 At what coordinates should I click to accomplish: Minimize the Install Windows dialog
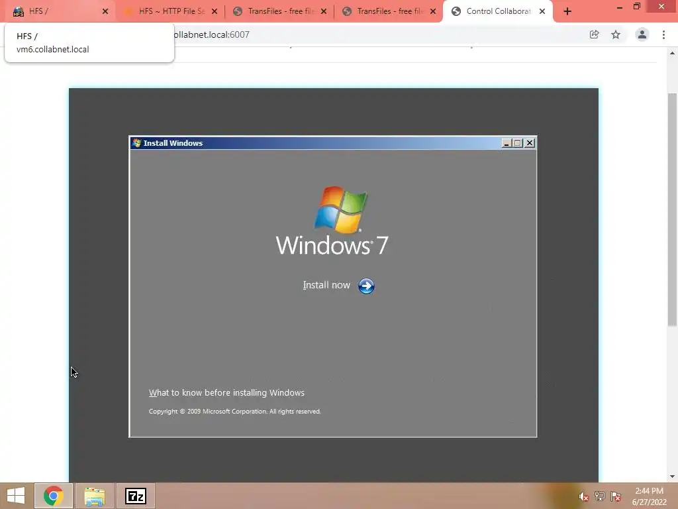pos(507,143)
